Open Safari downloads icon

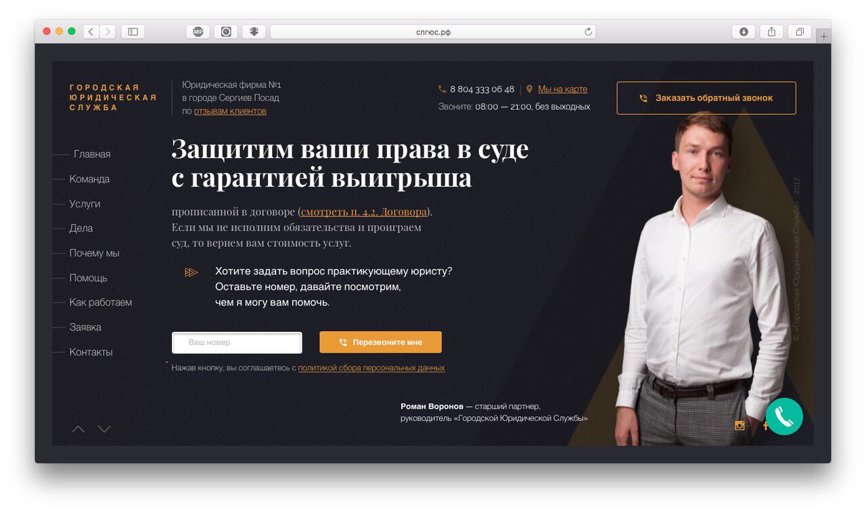(x=744, y=32)
